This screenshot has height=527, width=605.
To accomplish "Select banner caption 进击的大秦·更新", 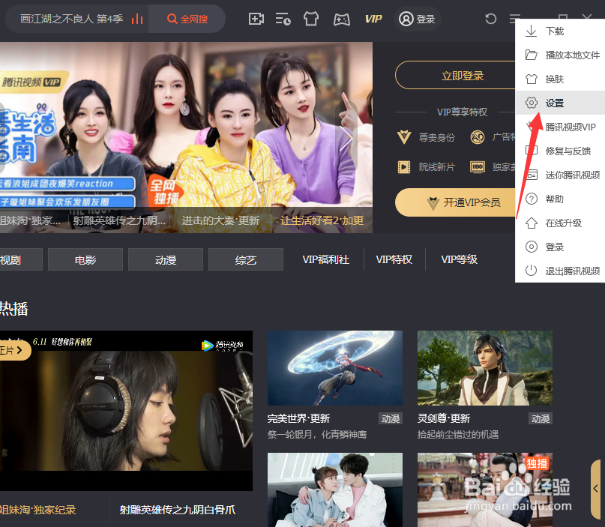I will (220, 220).
